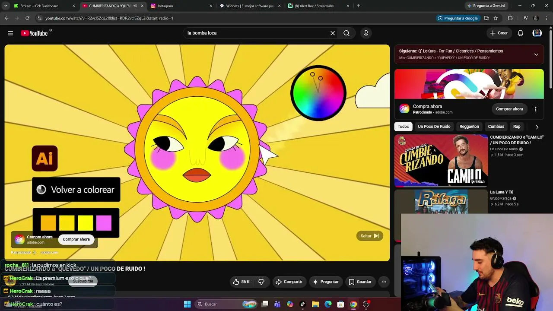The image size is (553, 311).
Task: Open the Chrome three-dot menu
Action: pos(547,18)
